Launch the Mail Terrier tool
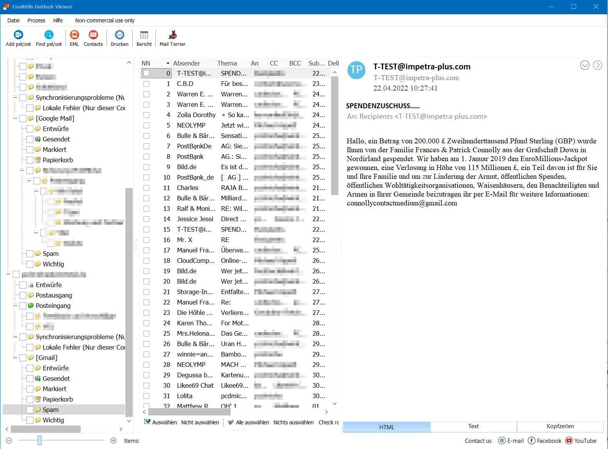 coord(172,35)
